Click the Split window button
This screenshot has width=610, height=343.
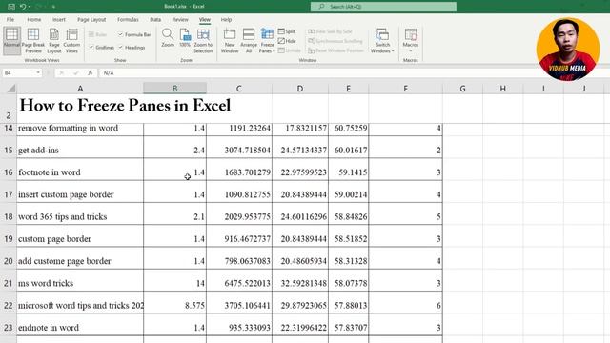(287, 31)
